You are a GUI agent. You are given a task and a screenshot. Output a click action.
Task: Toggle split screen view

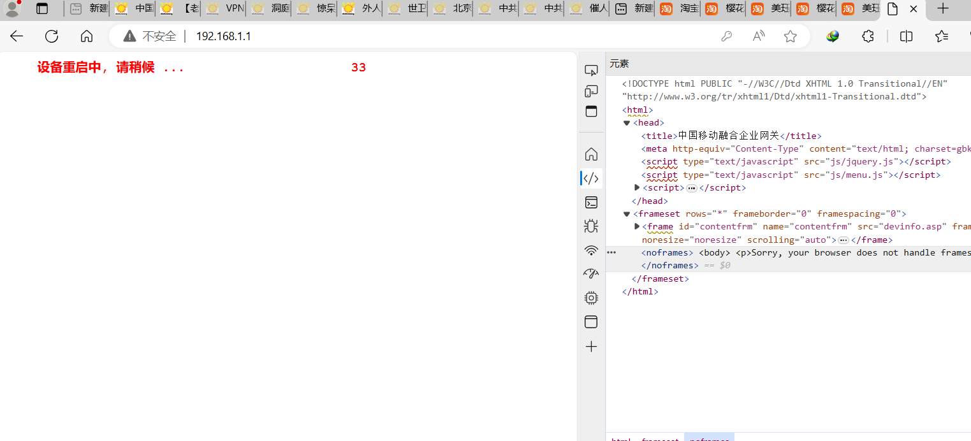point(906,36)
